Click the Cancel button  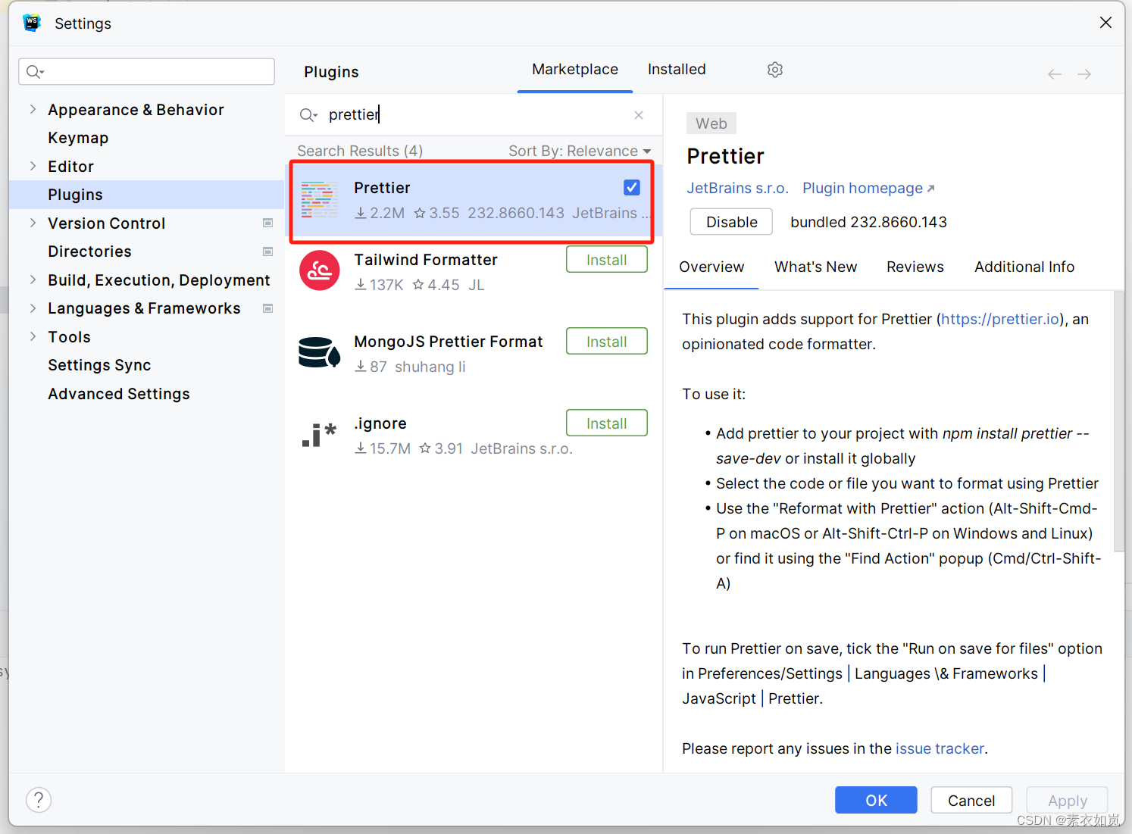[971, 800]
